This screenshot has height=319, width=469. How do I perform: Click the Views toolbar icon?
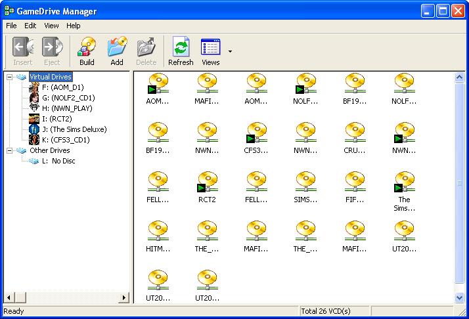(x=211, y=47)
